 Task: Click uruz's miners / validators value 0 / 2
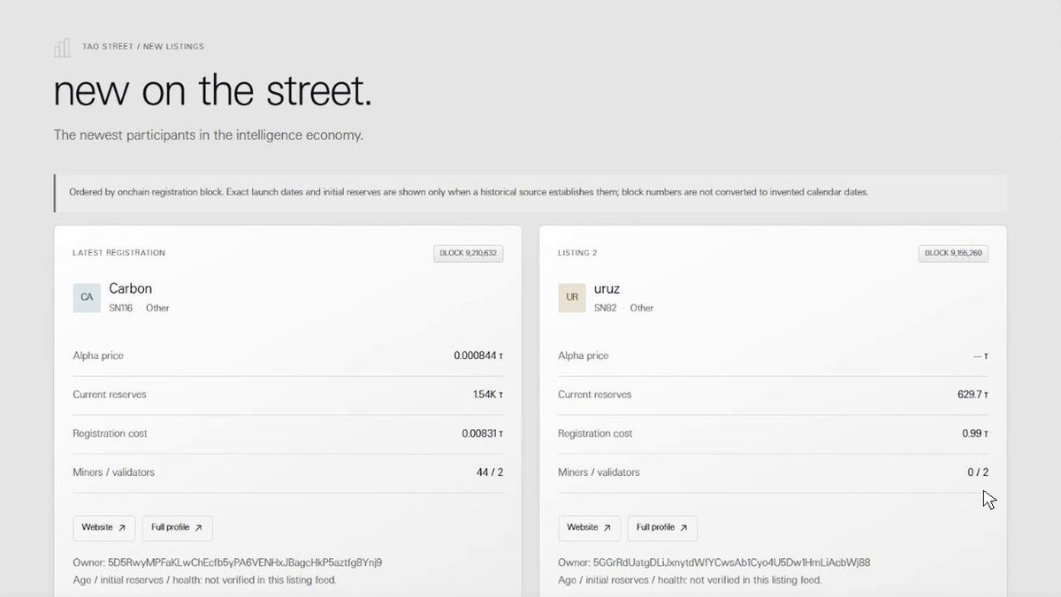(978, 472)
